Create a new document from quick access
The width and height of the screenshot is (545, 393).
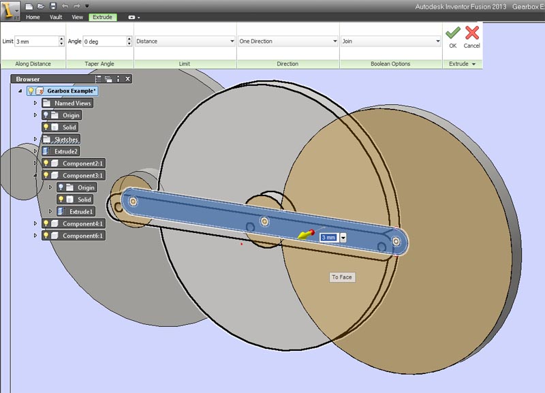pyautogui.click(x=29, y=6)
